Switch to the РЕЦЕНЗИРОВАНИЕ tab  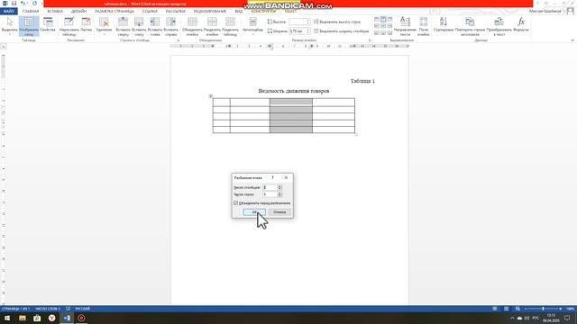210,12
